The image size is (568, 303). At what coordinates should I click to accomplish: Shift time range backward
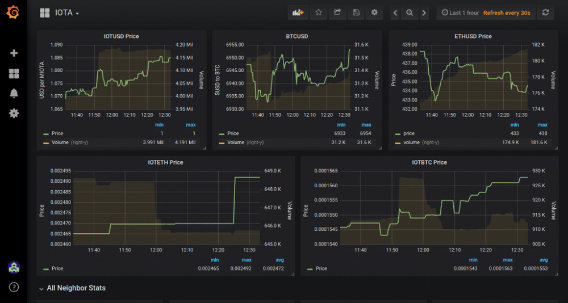coord(395,12)
